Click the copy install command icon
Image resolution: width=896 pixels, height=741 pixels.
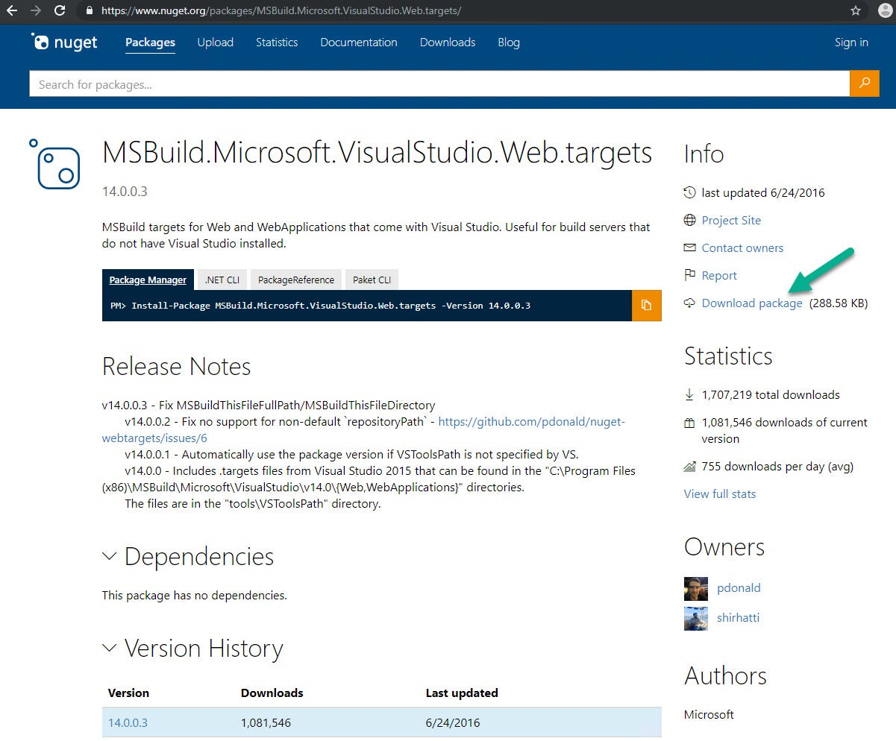coord(648,306)
